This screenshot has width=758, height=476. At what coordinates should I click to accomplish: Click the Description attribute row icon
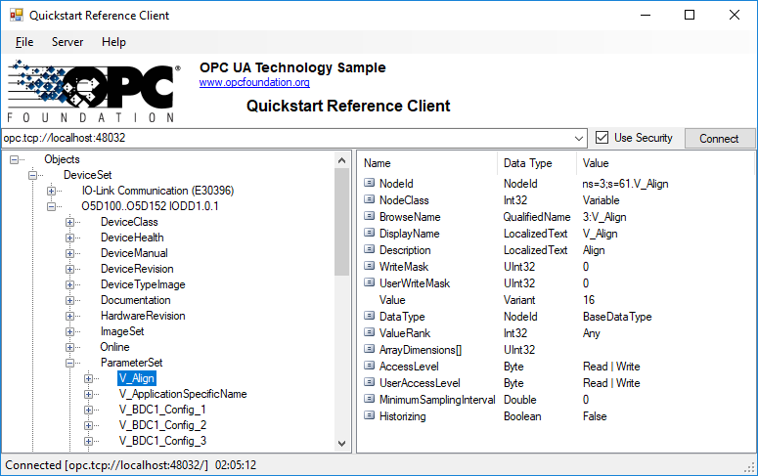tap(370, 249)
